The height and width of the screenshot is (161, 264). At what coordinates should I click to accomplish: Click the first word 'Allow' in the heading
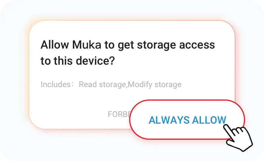[x=55, y=45]
